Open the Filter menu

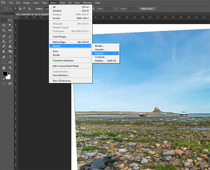click(63, 3)
